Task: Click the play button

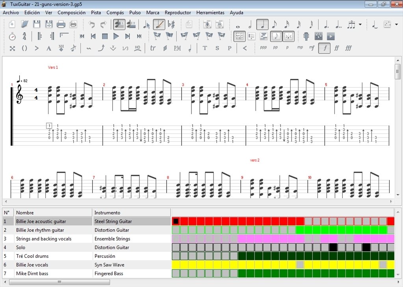Action: tap(116, 36)
